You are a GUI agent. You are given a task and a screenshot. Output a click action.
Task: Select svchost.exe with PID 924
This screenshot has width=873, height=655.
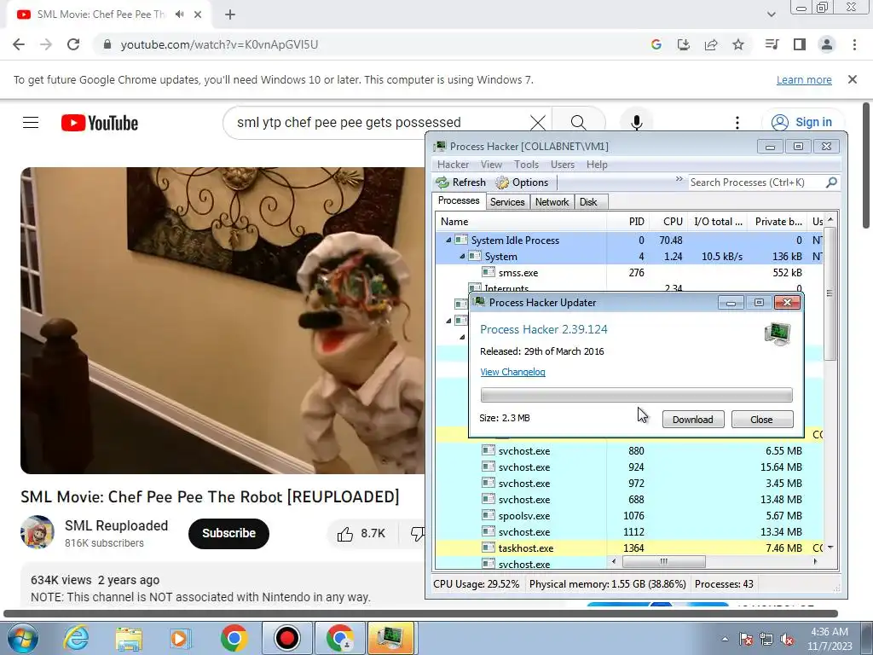coord(630,467)
